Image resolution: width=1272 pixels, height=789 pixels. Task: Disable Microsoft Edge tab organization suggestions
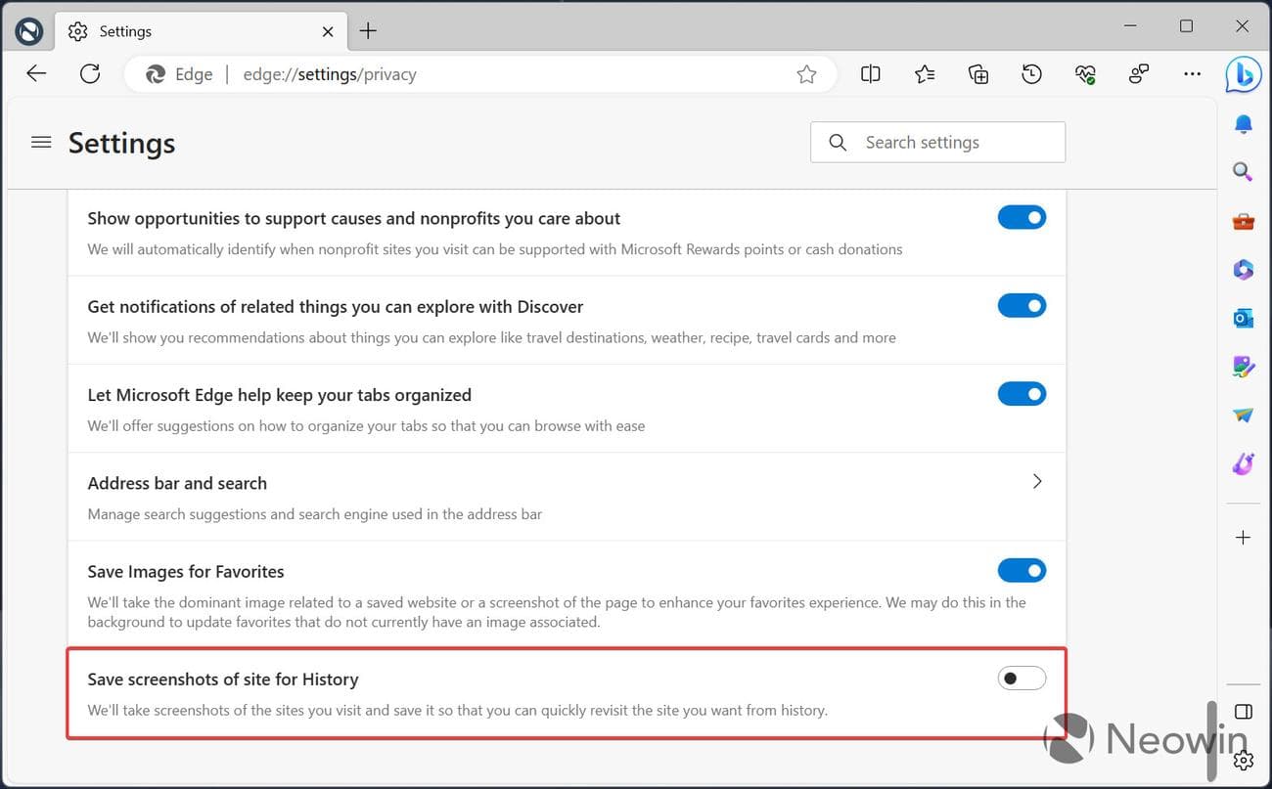click(x=1022, y=394)
